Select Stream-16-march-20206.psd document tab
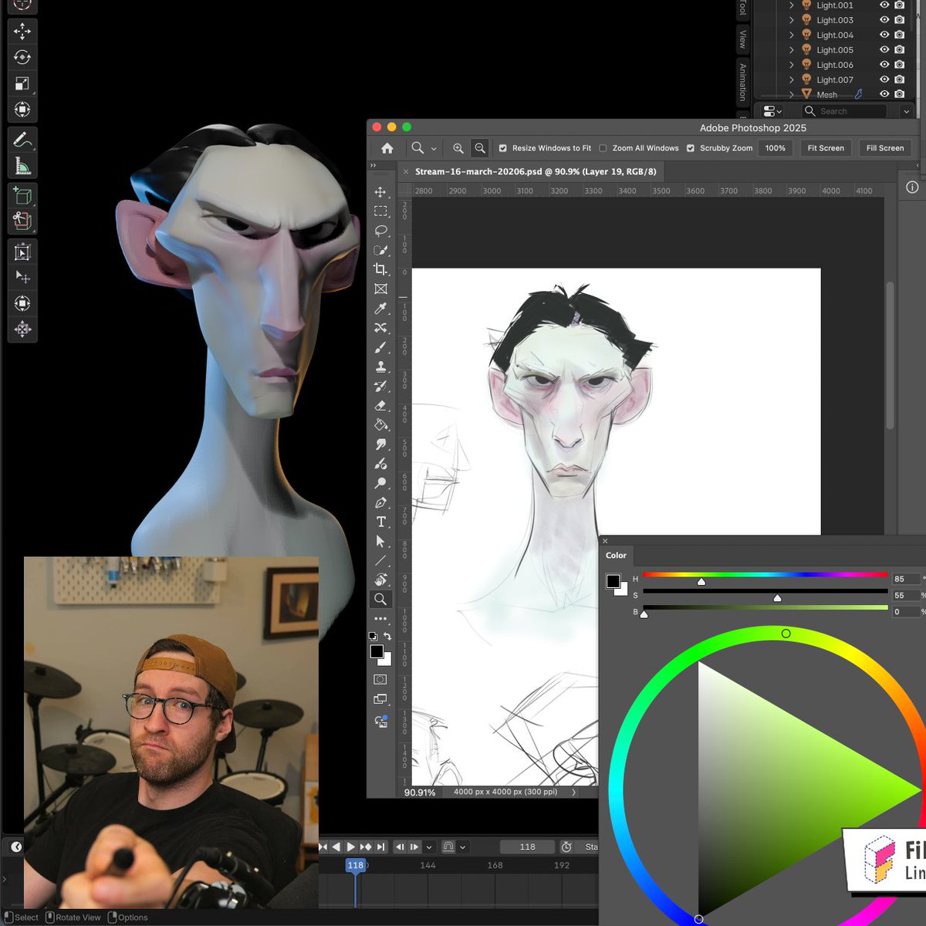926x926 pixels. 536,171
